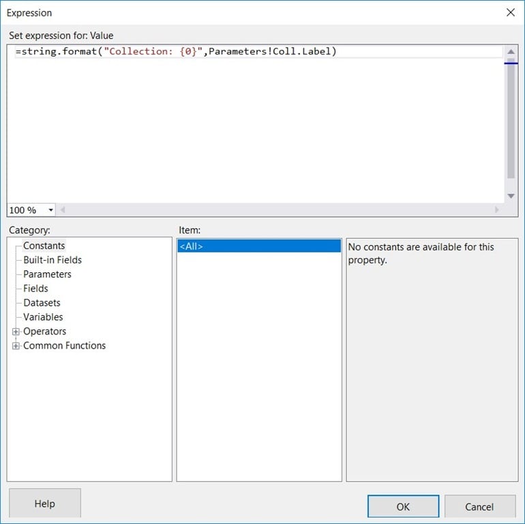Select the Operators category
The width and height of the screenshot is (525, 524).
click(44, 332)
